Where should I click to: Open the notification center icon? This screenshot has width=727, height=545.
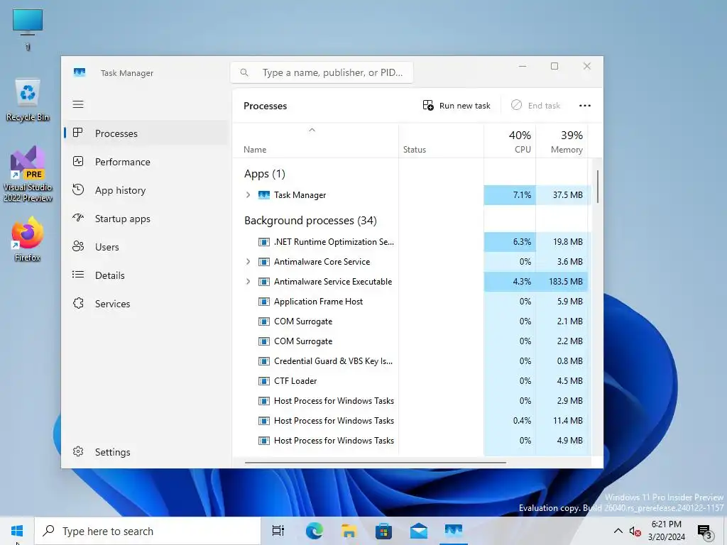[705, 532]
